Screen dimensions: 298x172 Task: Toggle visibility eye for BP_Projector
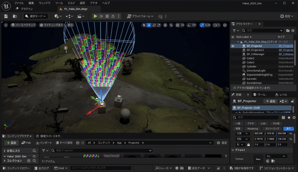[233, 46]
